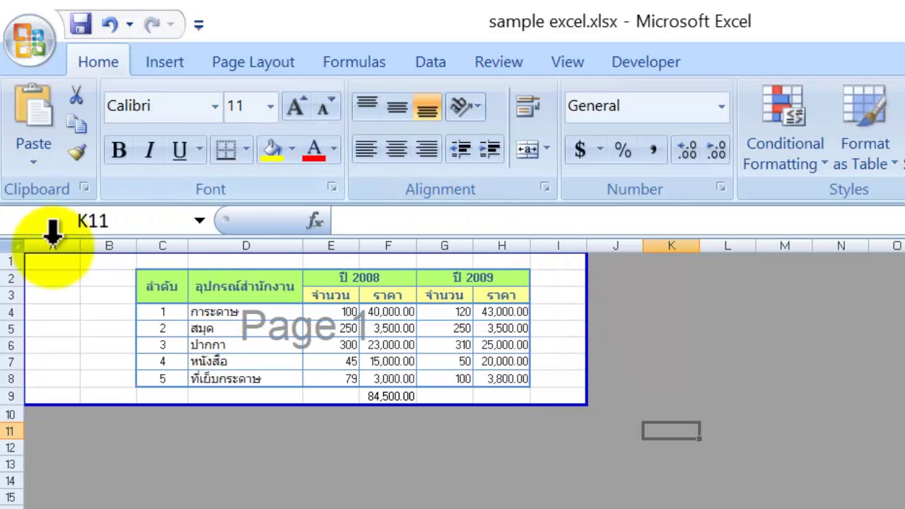
Task: Expand underline style options
Action: [x=199, y=150]
